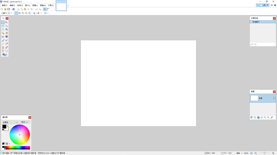Open the 圖層(L) menu

point(35,5)
